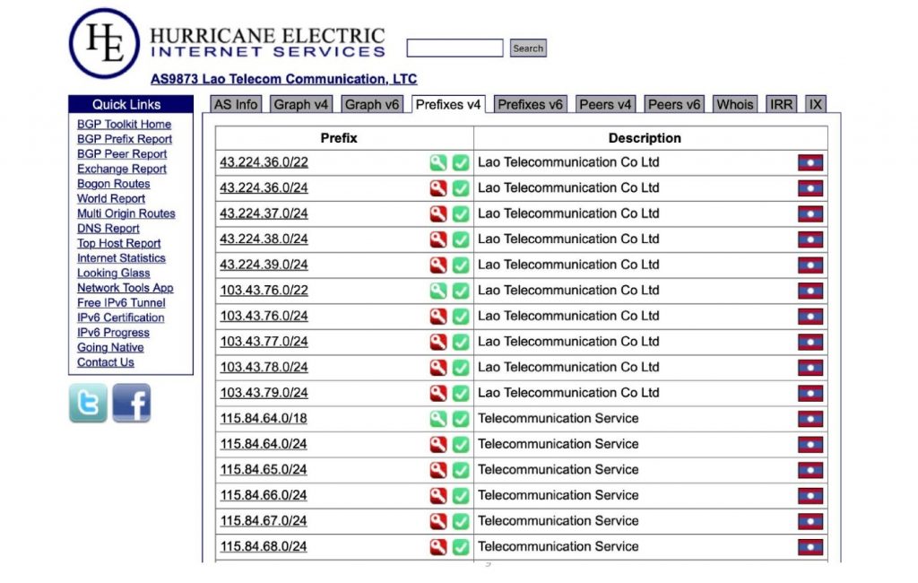Open IPv6 Progress link
Screen dimensions: 918x583
tap(114, 333)
